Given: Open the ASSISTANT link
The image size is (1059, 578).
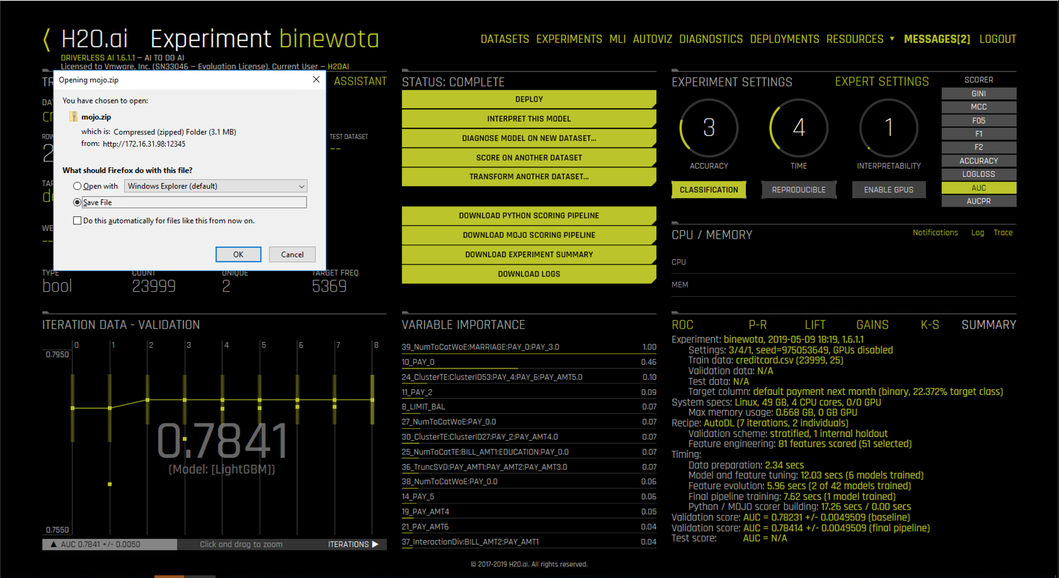Looking at the screenshot, I should [360, 82].
